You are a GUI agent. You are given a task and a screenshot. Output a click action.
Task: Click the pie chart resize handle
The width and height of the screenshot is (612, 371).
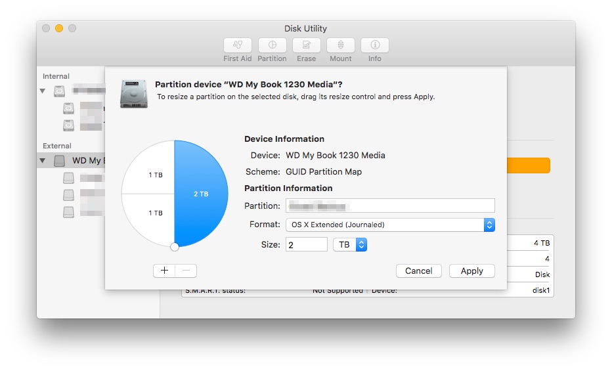pos(175,246)
